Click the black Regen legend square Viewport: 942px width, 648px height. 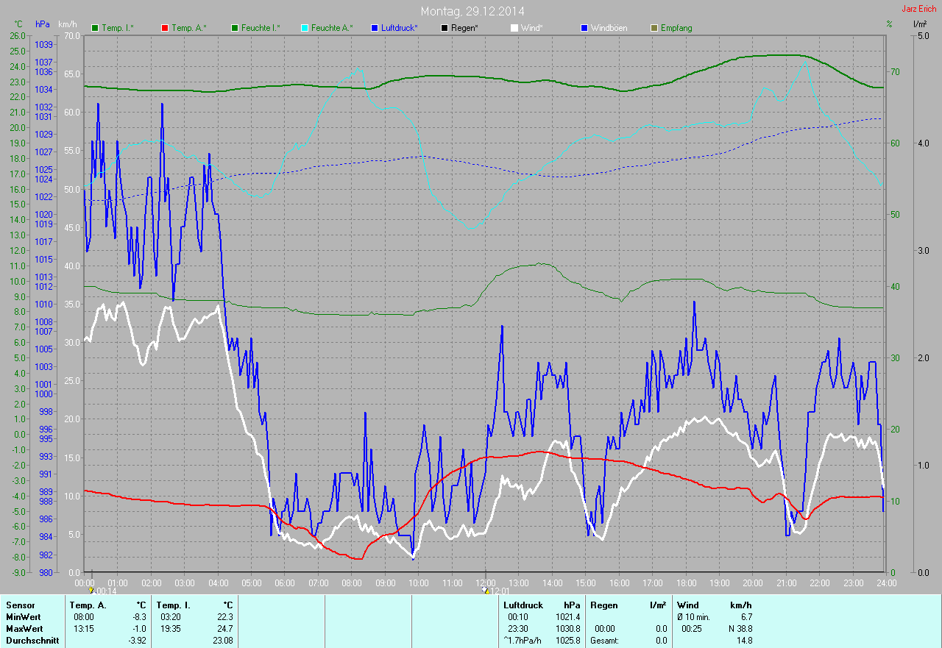[445, 28]
